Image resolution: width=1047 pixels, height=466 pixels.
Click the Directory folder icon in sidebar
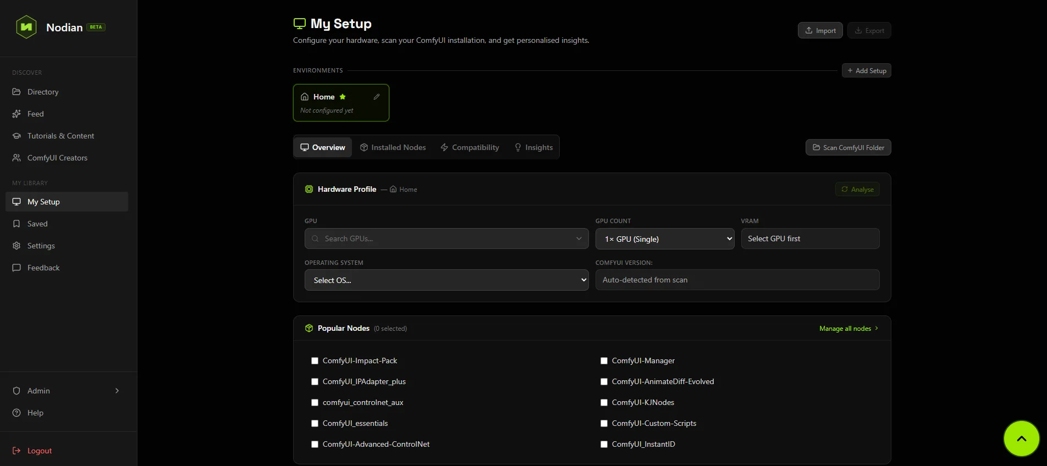pyautogui.click(x=16, y=92)
